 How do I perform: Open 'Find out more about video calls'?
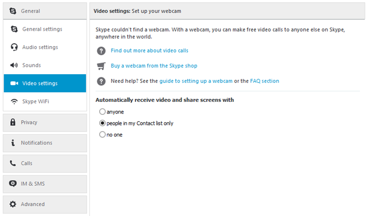(149, 51)
